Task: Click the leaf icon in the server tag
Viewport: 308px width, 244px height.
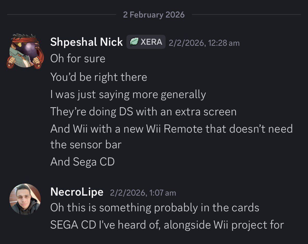Action: click(x=134, y=42)
